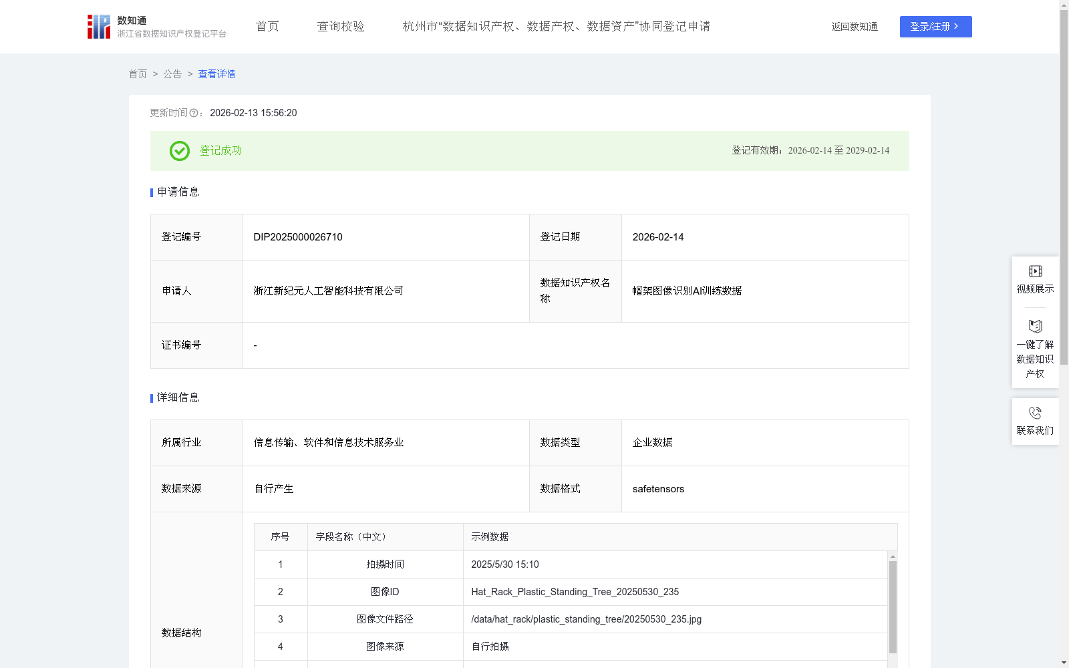1069x668 pixels.
Task: Click the 企业数据 data type value
Action: tap(652, 443)
